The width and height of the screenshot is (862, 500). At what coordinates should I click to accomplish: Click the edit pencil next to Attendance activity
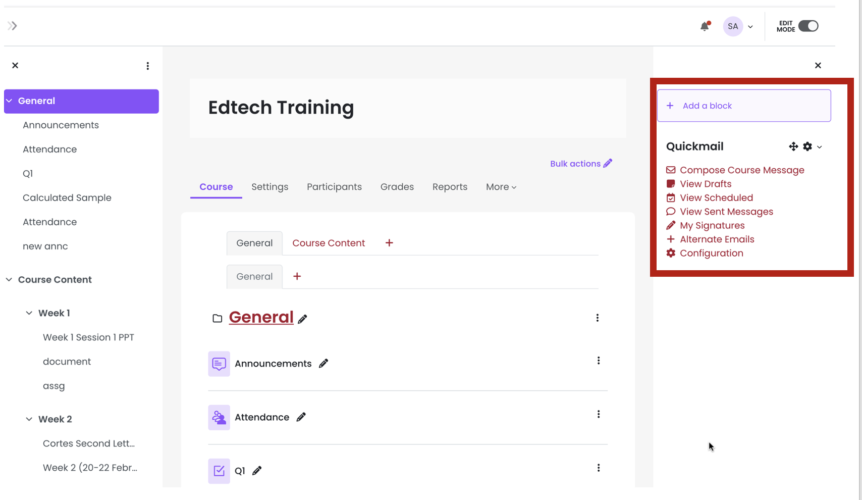pos(301,417)
